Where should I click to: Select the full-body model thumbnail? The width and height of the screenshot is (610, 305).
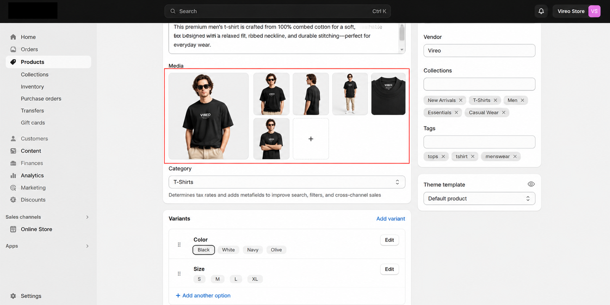pos(350,94)
